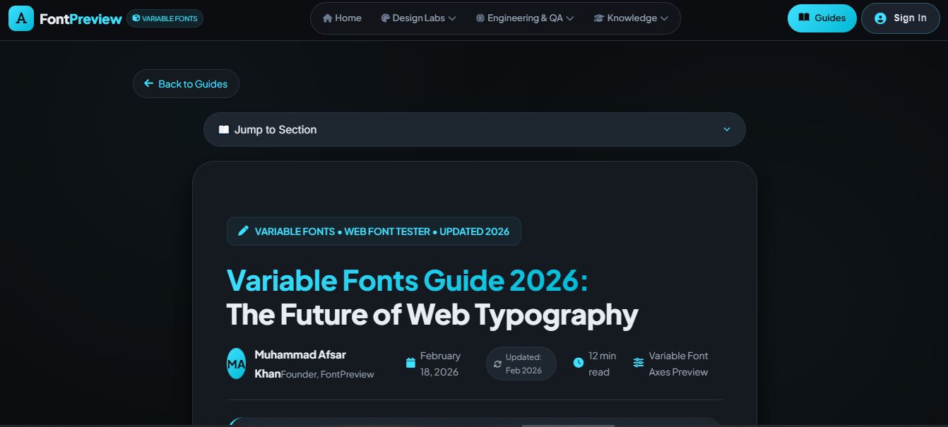Click the FontPreview logo icon

click(x=21, y=18)
